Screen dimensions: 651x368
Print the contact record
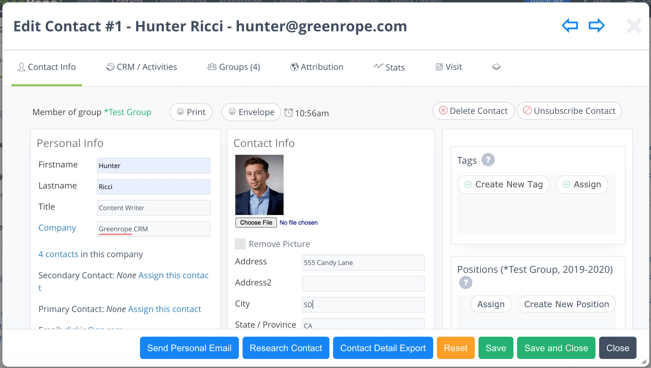click(x=191, y=112)
